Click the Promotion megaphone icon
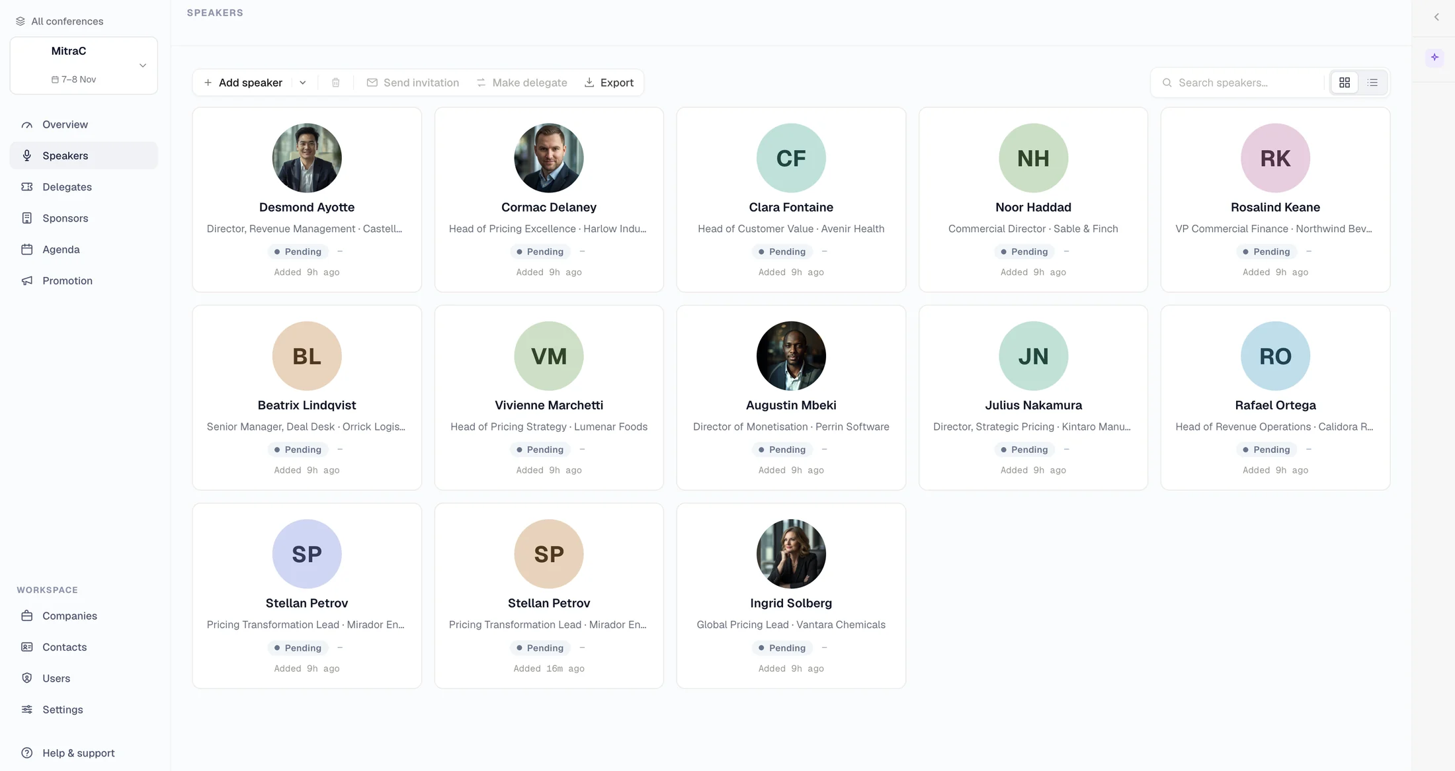The height and width of the screenshot is (771, 1455). coord(27,280)
